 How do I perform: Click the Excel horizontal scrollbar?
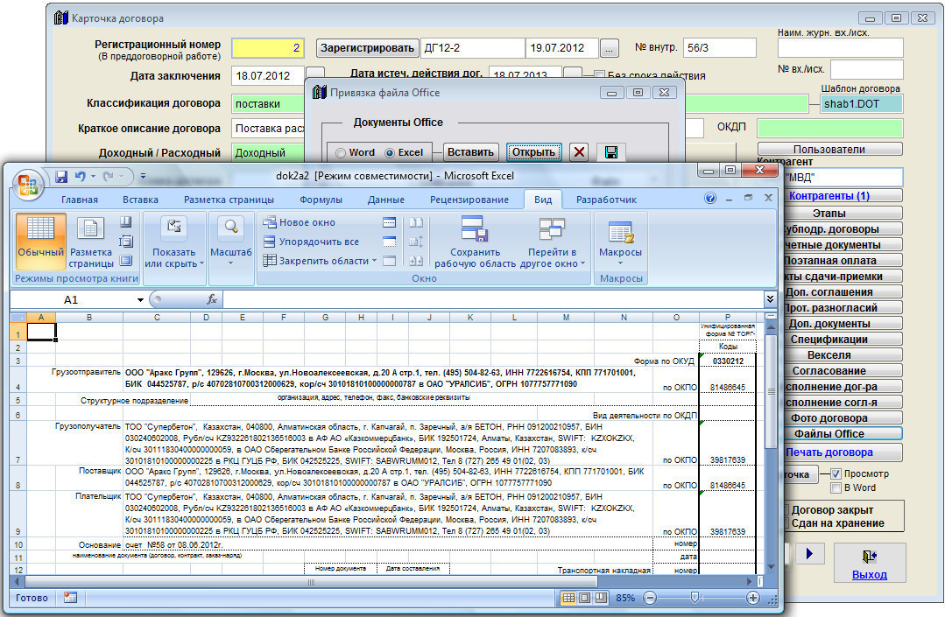311,582
